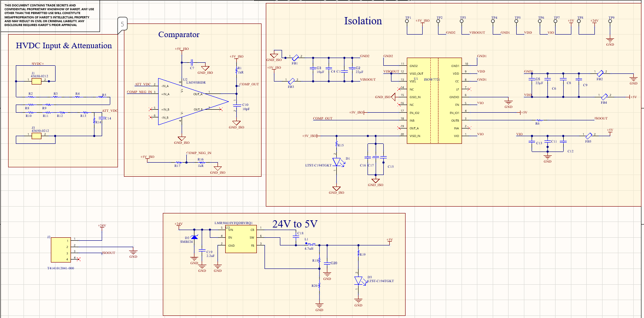644x318 pixels.
Task: Select capacitor C18 on the CB pin
Action: 295,236
